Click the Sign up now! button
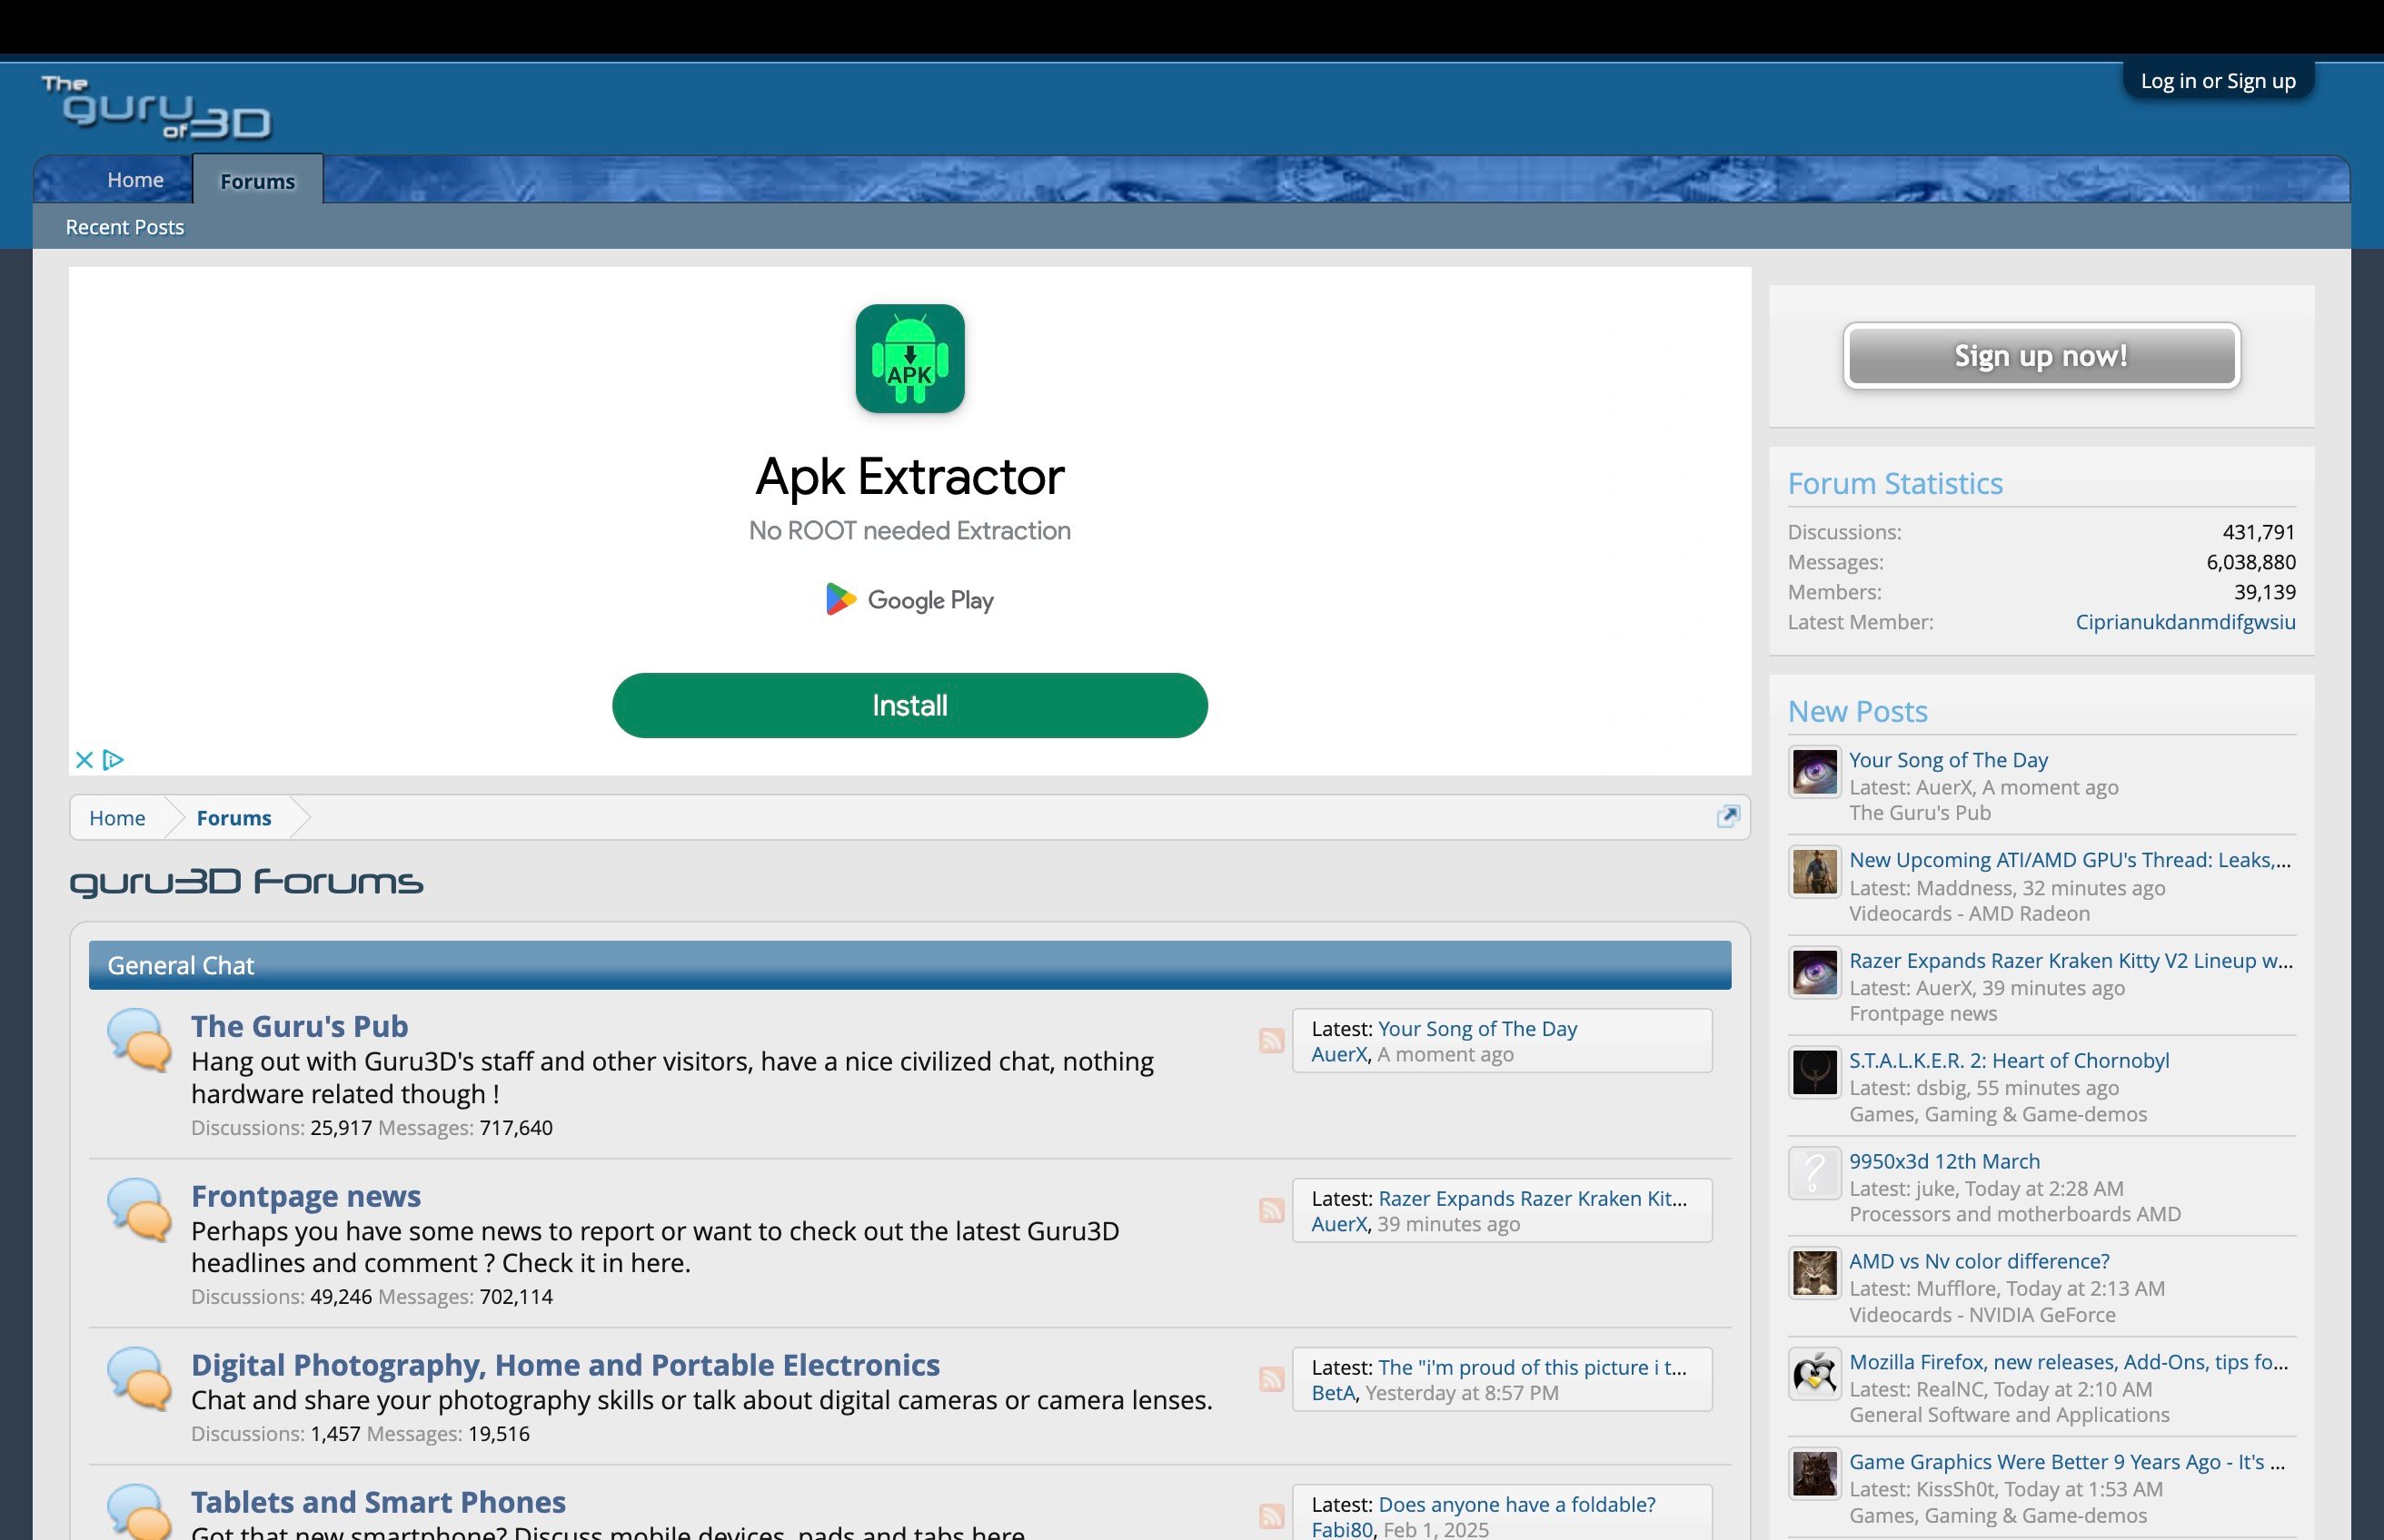The image size is (2384, 1540). [2041, 356]
